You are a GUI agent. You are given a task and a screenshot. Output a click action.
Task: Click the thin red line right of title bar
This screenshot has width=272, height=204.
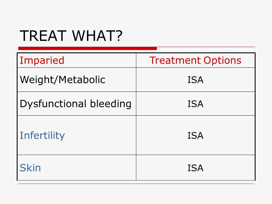(x=206, y=47)
